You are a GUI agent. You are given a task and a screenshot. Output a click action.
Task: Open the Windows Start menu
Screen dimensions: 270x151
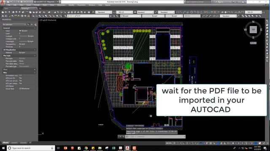pyautogui.click(x=3, y=148)
